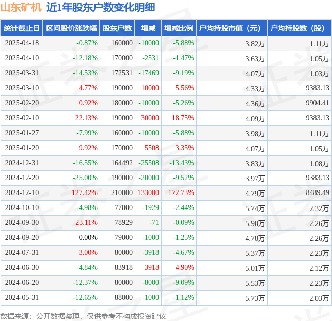Viewport: 332px width, 321px height.
Task: Click the date cell 2025-01-27
Action: [x=22, y=133]
